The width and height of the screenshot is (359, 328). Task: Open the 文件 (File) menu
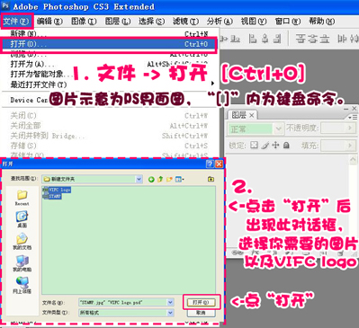click(x=16, y=22)
